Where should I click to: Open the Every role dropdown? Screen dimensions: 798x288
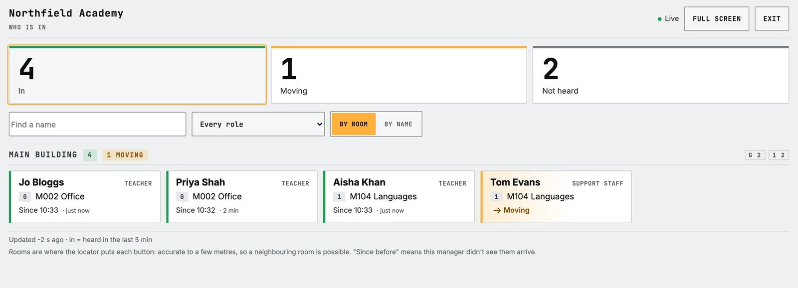pos(258,124)
